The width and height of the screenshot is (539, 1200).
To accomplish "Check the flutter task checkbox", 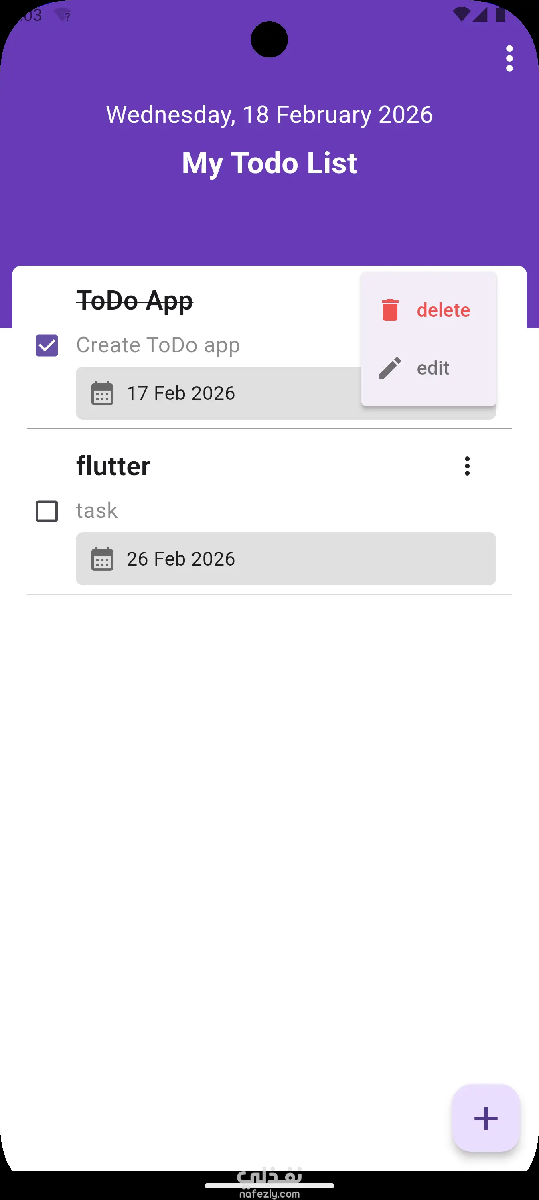I will pyautogui.click(x=47, y=511).
